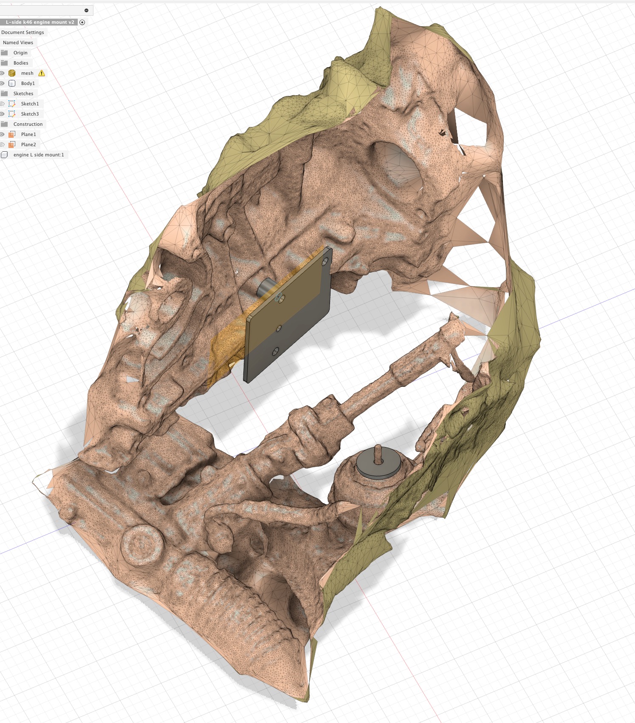
Task: Click the Sketch3 sketch icon
Action: pyautogui.click(x=12, y=114)
